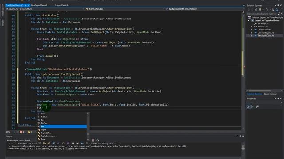Click the Refresh icon in Solution Explorer
This screenshot has height=159, width=284.
tap(277, 10)
